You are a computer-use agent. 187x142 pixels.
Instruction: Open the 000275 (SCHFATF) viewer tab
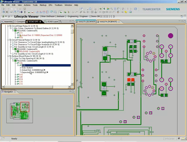[x=86, y=22]
